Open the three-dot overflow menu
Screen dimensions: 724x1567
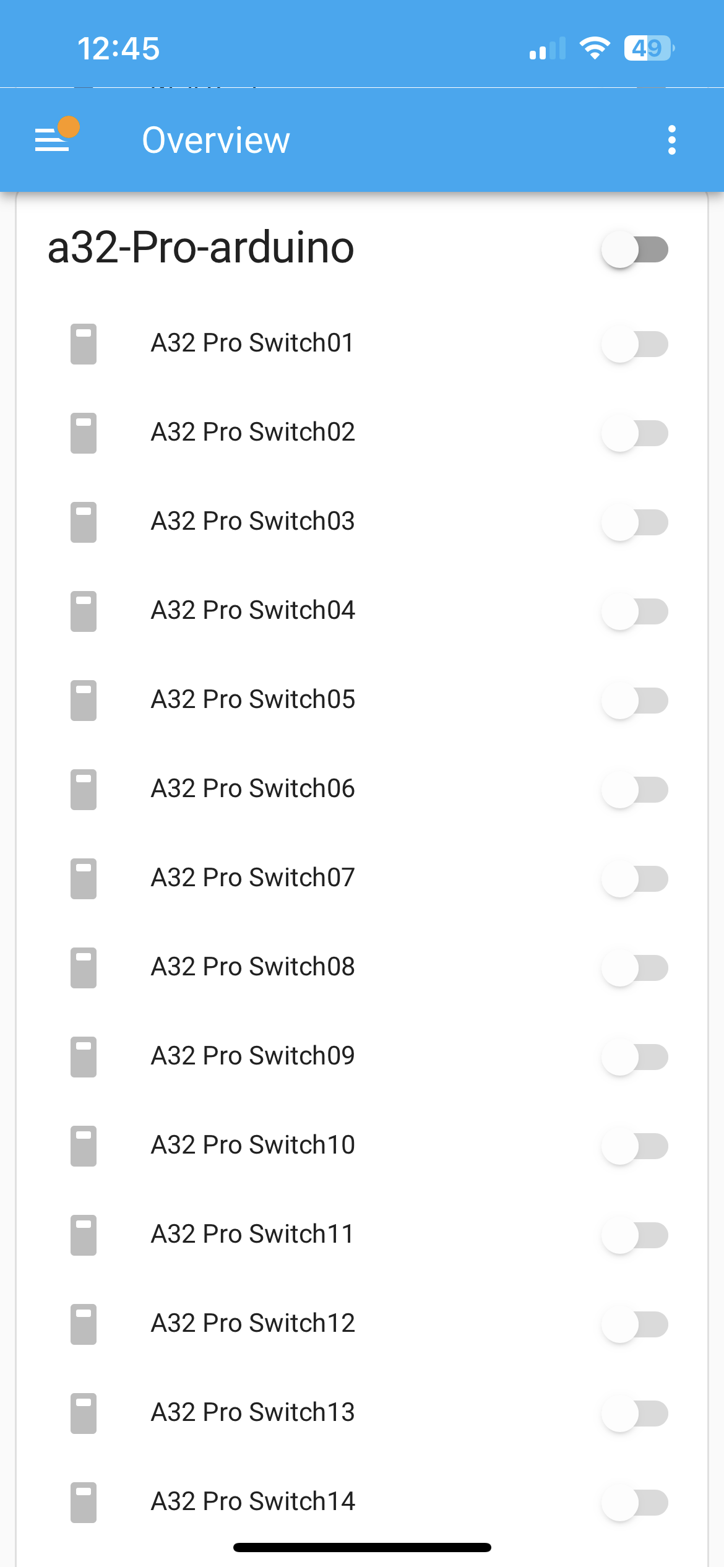click(672, 140)
